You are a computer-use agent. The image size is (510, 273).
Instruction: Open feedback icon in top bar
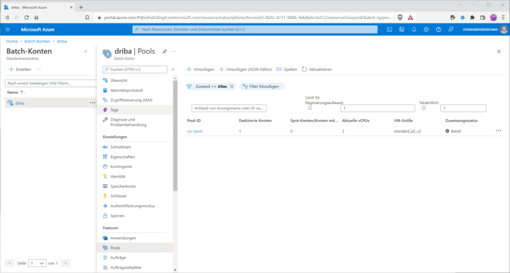pos(451,29)
